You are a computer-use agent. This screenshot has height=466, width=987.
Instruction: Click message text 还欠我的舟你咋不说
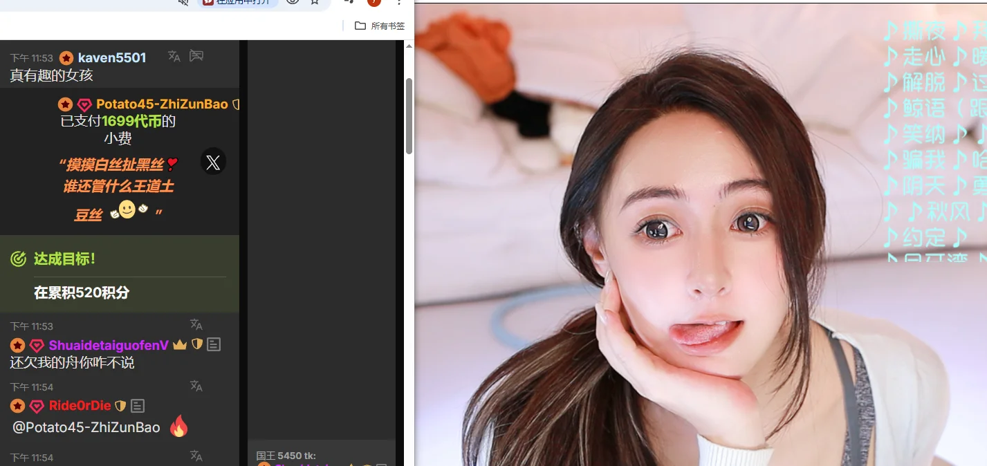[x=72, y=362]
